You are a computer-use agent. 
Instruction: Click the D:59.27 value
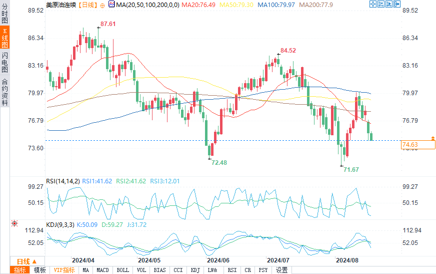[x=112, y=225]
